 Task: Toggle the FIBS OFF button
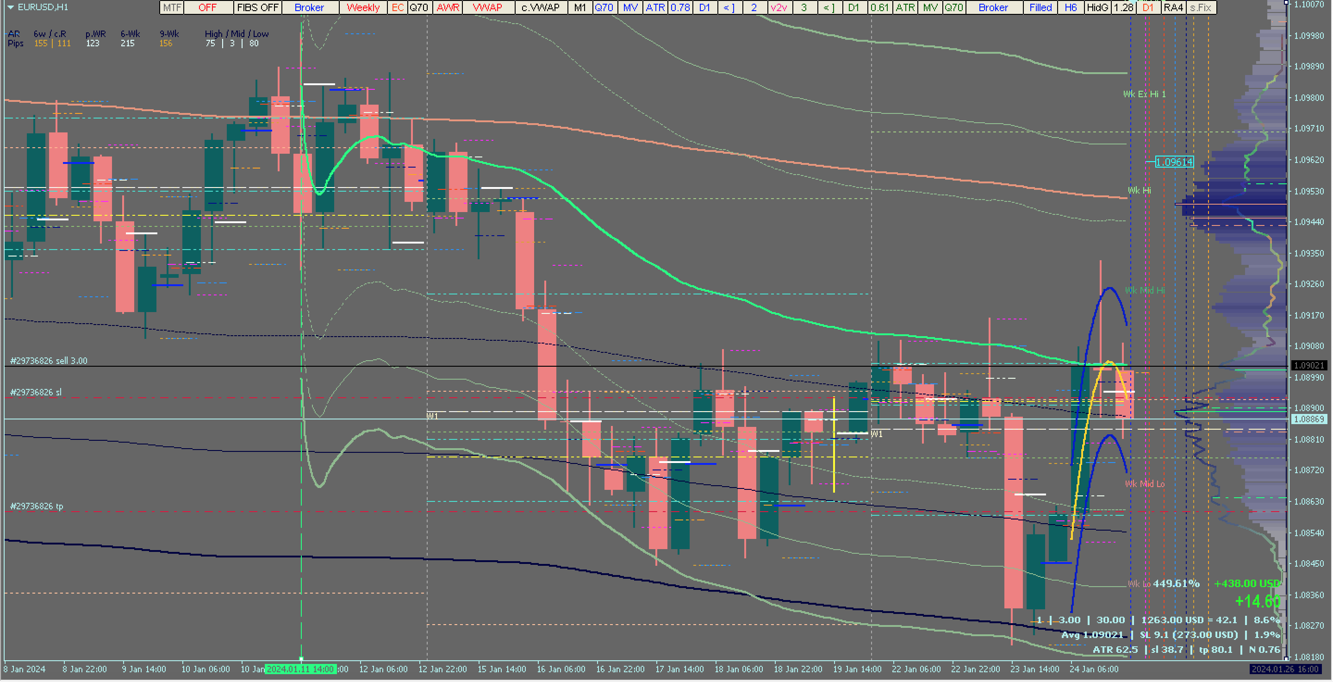click(257, 7)
